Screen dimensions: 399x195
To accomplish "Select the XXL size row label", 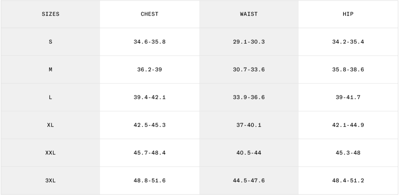I will (50, 153).
